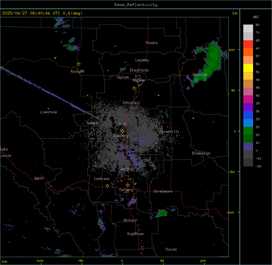The width and height of the screenshot is (272, 265).
Task: Click the HighRiver label
Action: 136,234
